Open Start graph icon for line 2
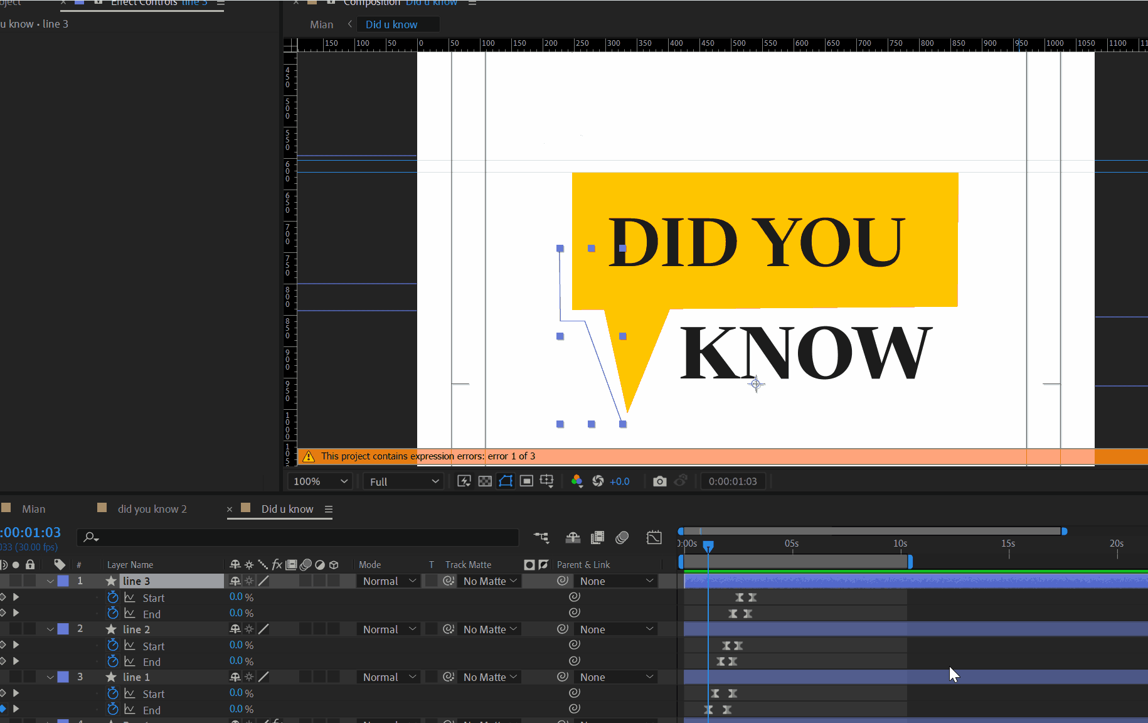1148x723 pixels. point(130,645)
